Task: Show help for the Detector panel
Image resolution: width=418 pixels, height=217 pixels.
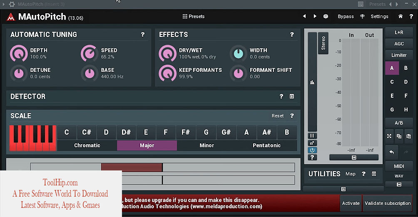Action: [281, 96]
